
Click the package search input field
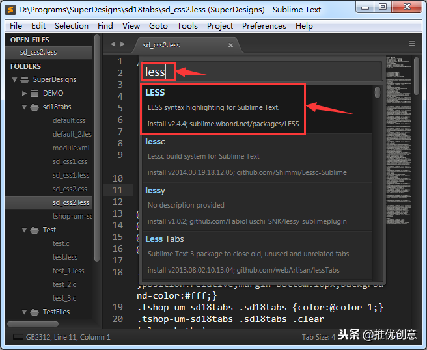[262, 72]
